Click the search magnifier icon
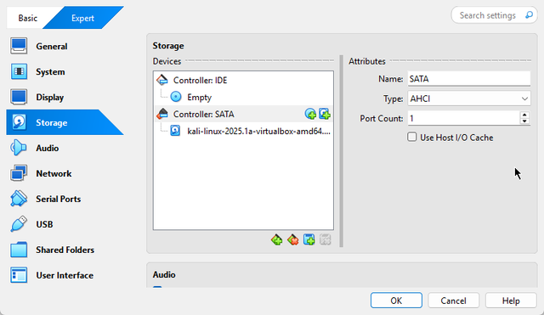Image resolution: width=544 pixels, height=315 pixels. 529,15
